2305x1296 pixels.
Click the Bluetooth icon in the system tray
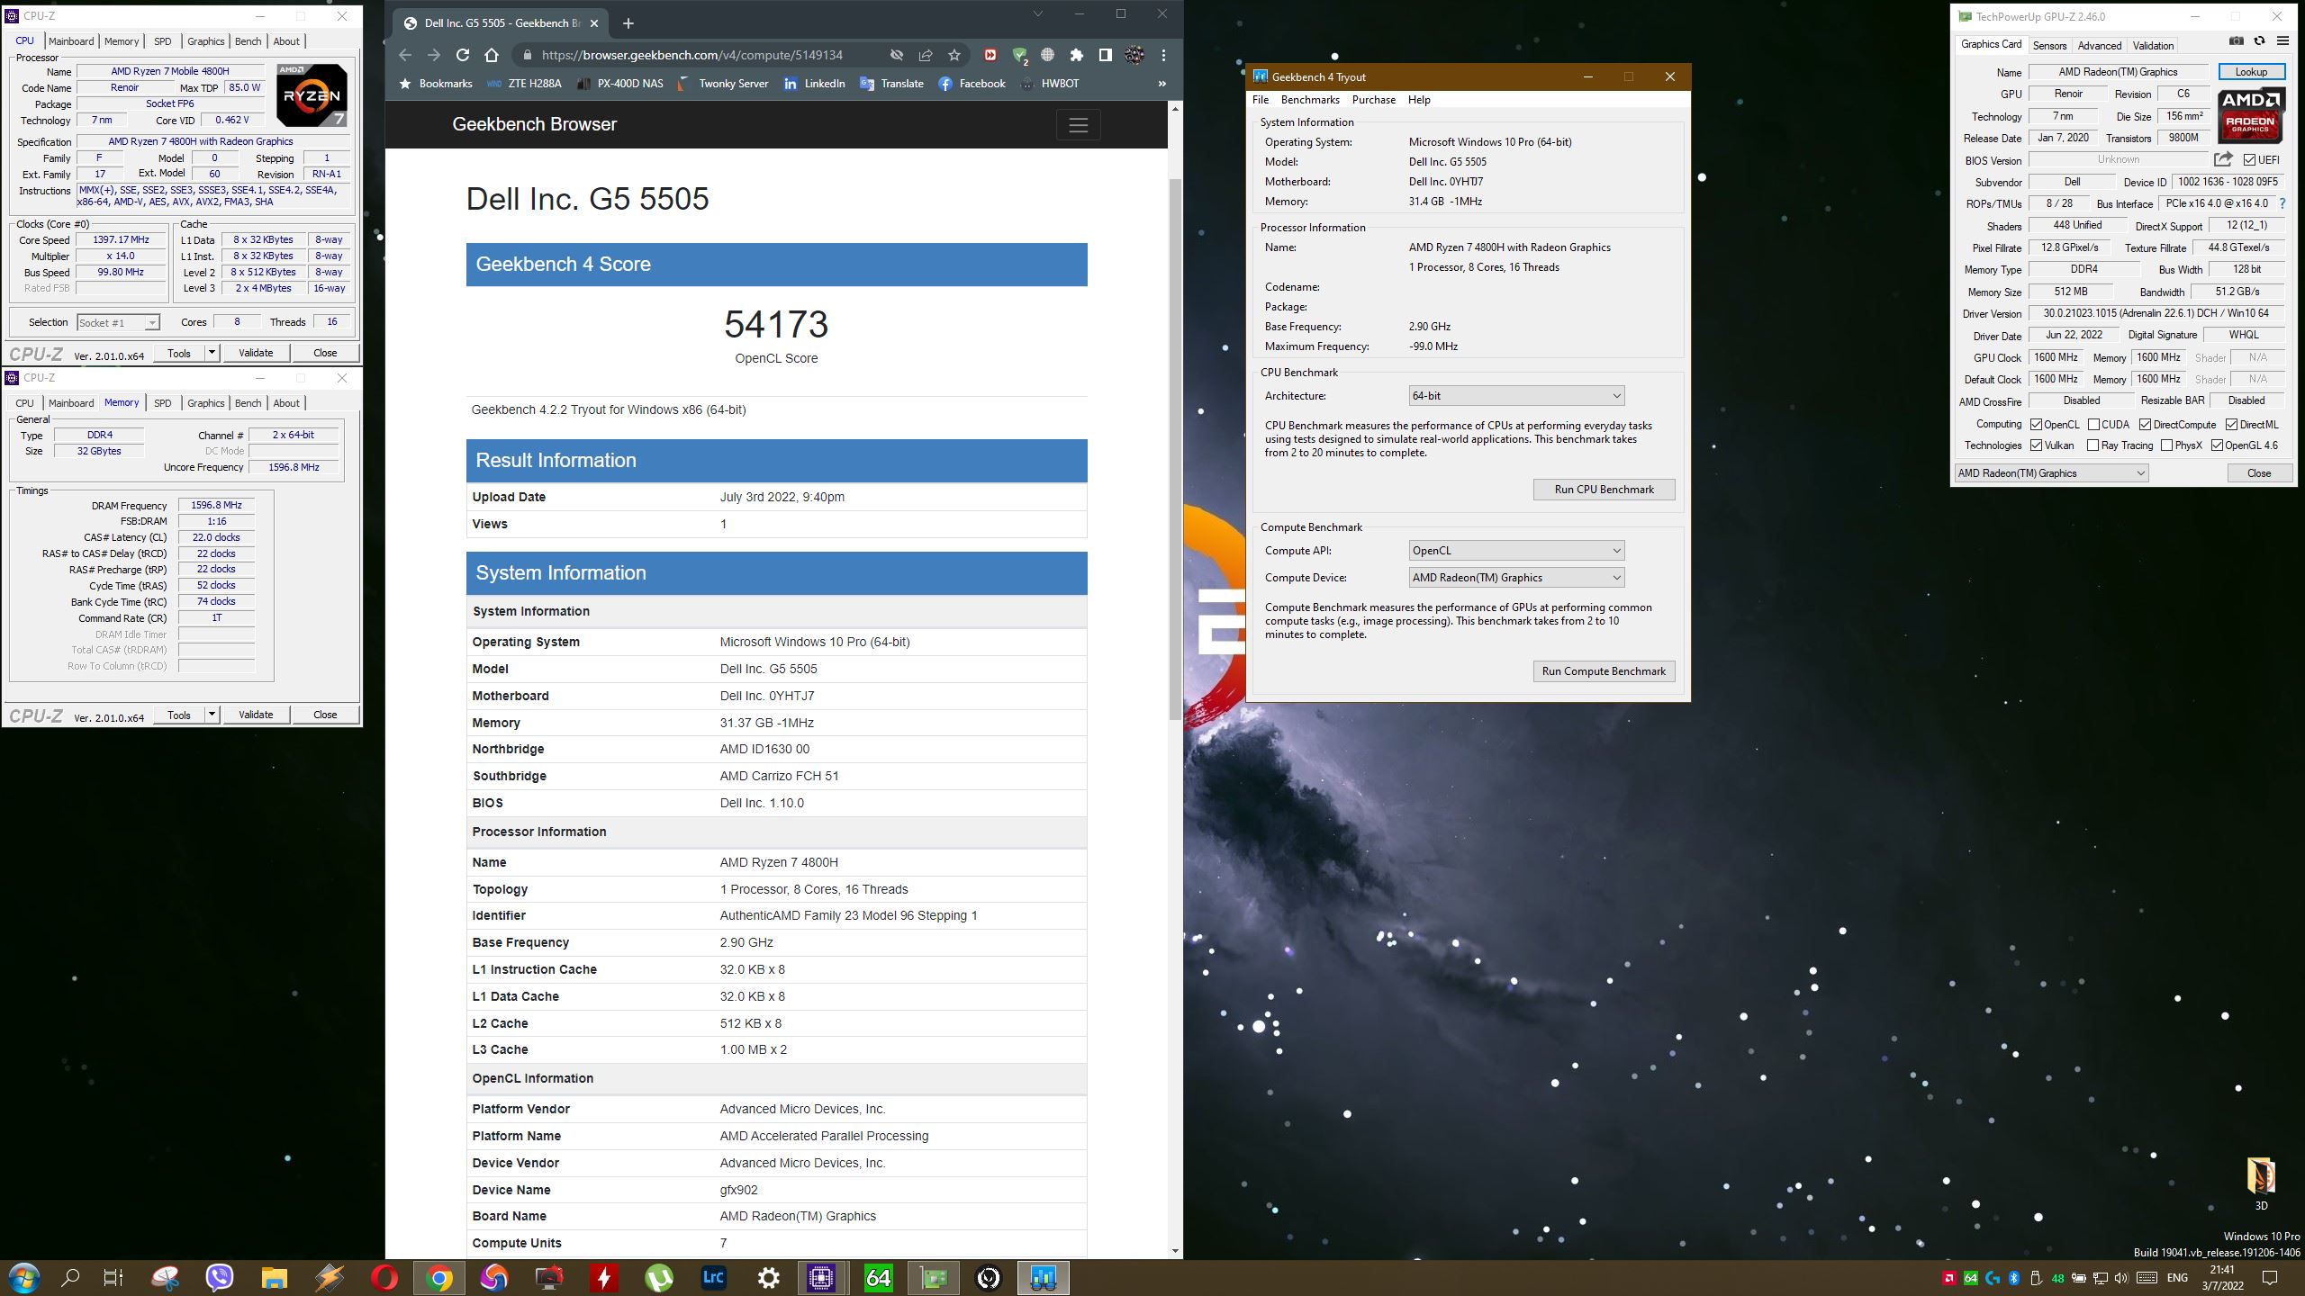click(2014, 1278)
